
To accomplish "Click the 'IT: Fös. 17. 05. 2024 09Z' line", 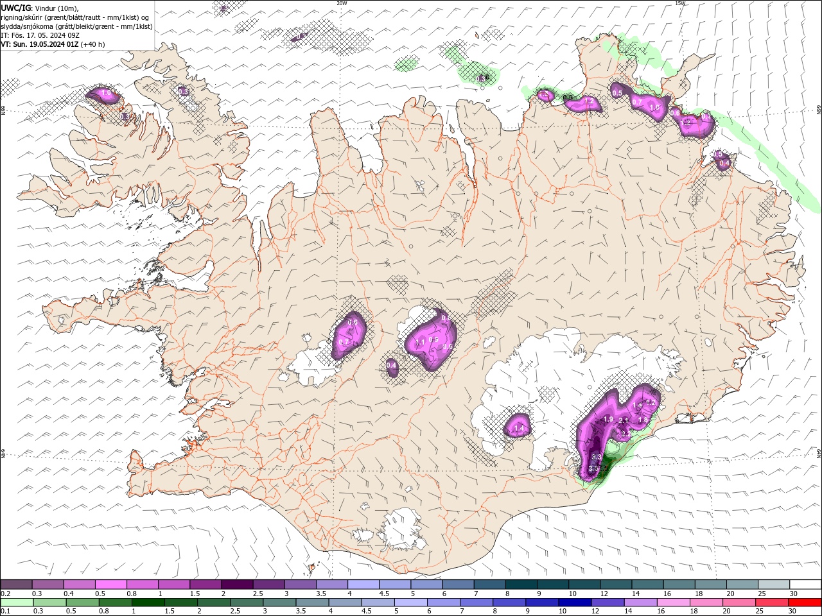I will point(40,35).
